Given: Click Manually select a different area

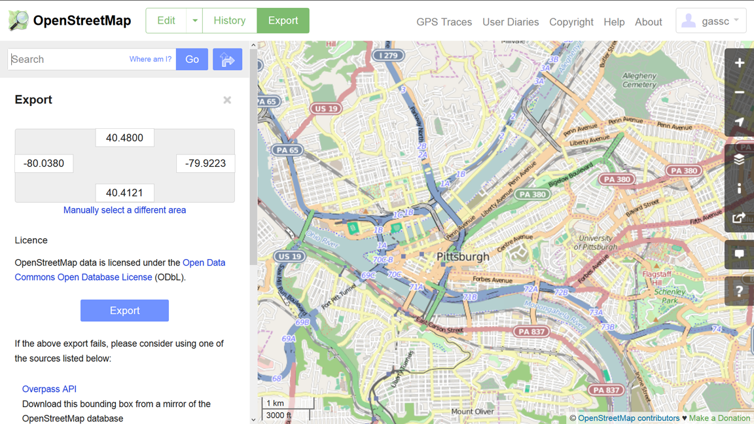Looking at the screenshot, I should pyautogui.click(x=124, y=210).
